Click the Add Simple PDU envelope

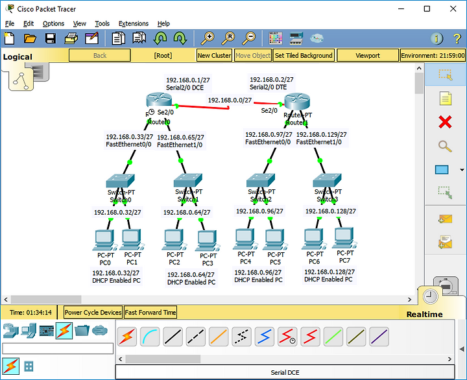coord(445,219)
